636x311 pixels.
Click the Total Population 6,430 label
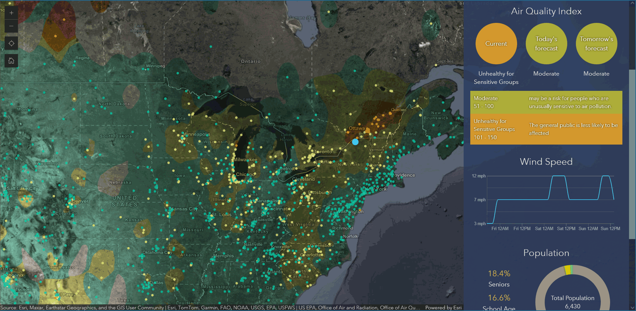pos(573,302)
